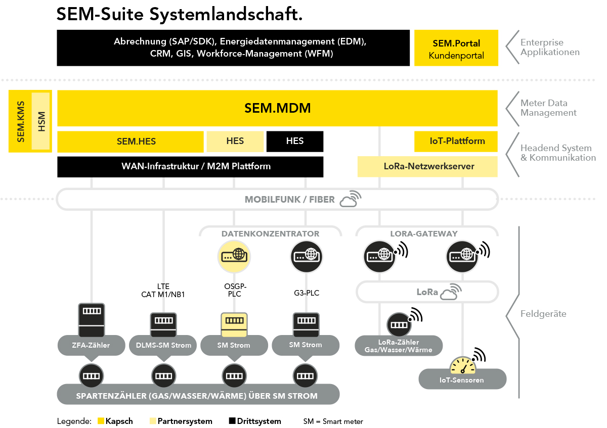The width and height of the screenshot is (607, 428).
Task: Click round submeter icon below ZFA-Zähler
Action: [x=92, y=376]
